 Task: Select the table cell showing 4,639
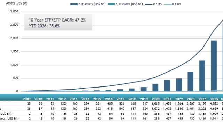(x=214, y=109)
